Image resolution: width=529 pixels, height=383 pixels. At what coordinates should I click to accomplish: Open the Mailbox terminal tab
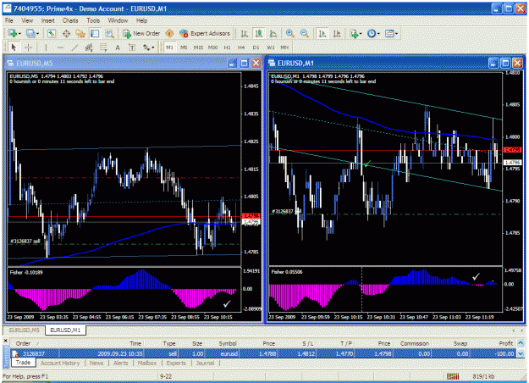click(x=147, y=363)
